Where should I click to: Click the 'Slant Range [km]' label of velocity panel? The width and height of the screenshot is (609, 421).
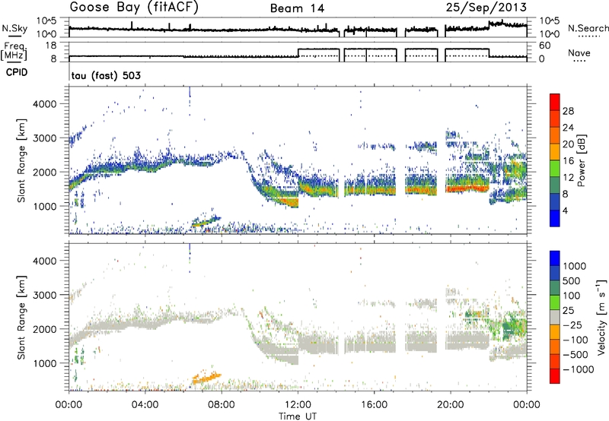21,318
